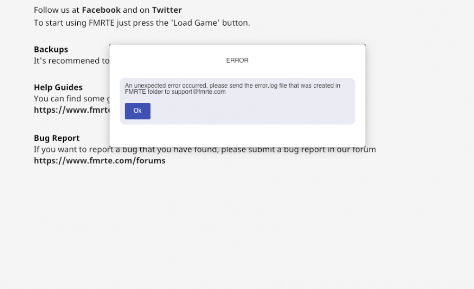Click the 'You can find some' text
Viewport: 474px width, 289px height.
(x=71, y=99)
